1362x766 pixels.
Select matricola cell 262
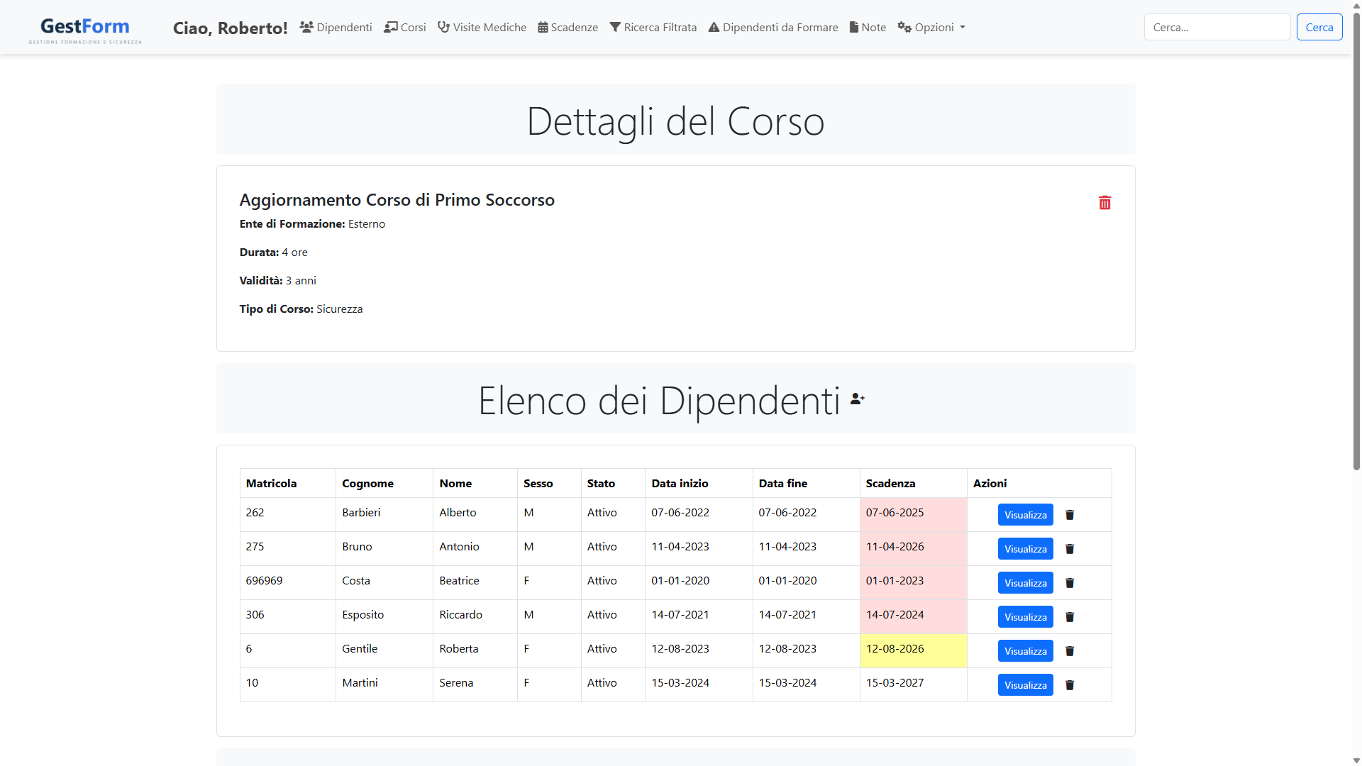click(x=287, y=514)
